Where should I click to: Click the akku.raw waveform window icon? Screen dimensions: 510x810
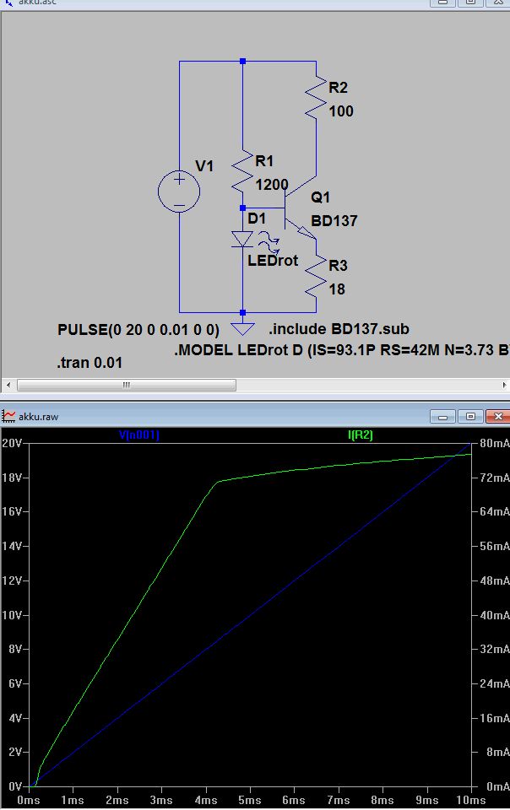click(8, 416)
